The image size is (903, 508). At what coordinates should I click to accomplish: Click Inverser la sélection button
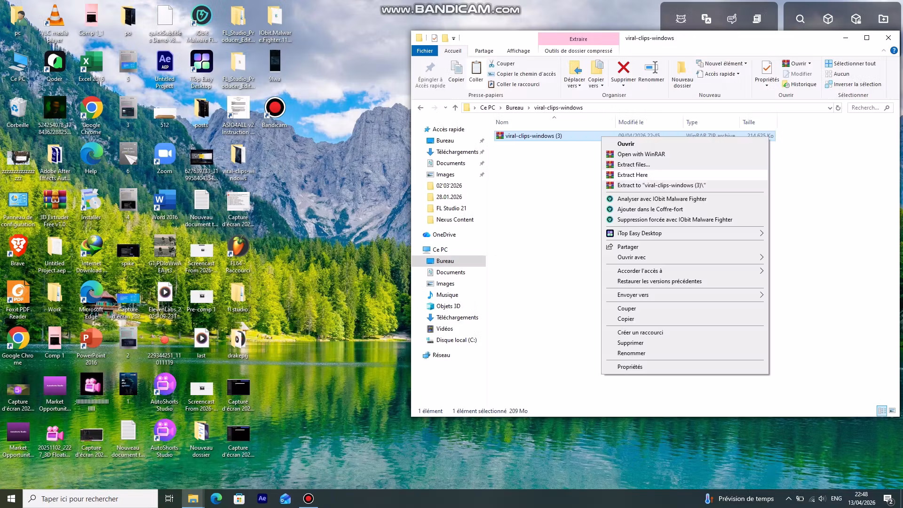click(853, 84)
